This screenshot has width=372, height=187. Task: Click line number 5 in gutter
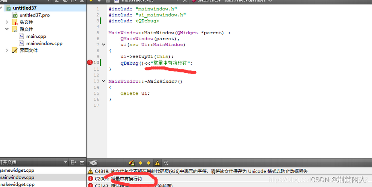pos(98,33)
